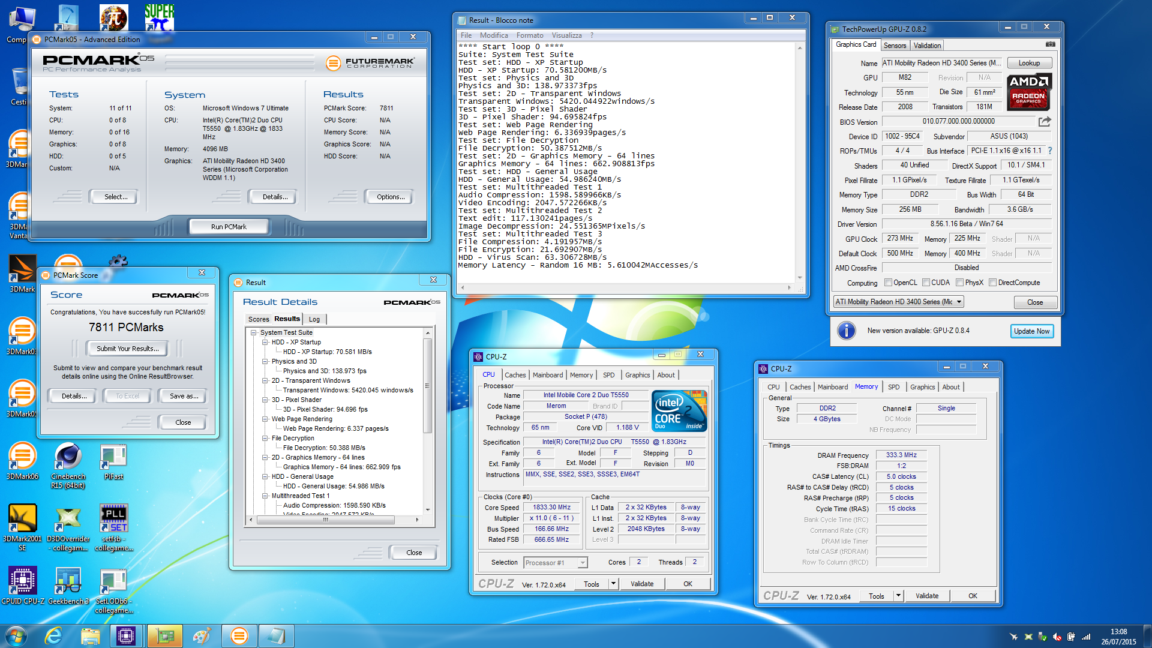Image resolution: width=1152 pixels, height=648 pixels.
Task: Click the network signal tray icon
Action: click(x=1085, y=637)
